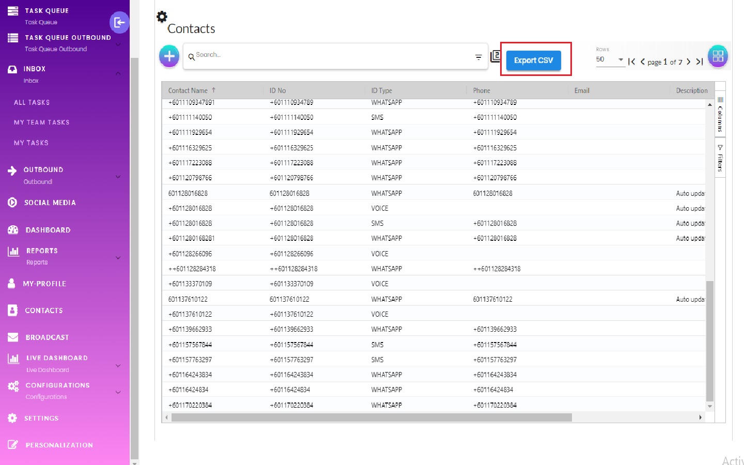Go to the next contacts page
The width and height of the screenshot is (744, 465).
coord(688,61)
